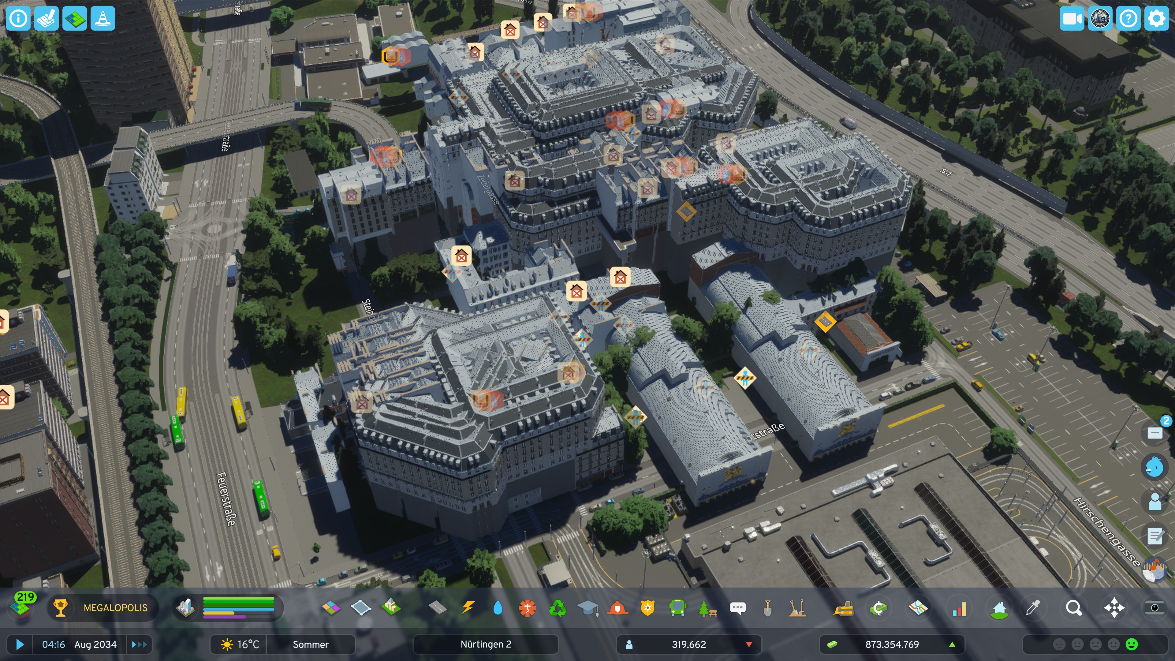1175x661 pixels.
Task: Open the Education menu
Action: click(x=587, y=608)
